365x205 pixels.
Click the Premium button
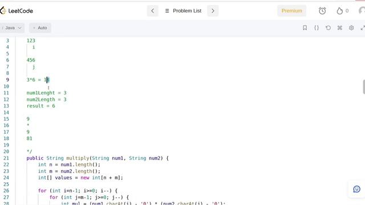(x=291, y=11)
